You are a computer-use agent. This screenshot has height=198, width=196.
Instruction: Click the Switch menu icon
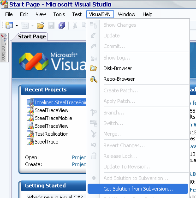(94, 123)
